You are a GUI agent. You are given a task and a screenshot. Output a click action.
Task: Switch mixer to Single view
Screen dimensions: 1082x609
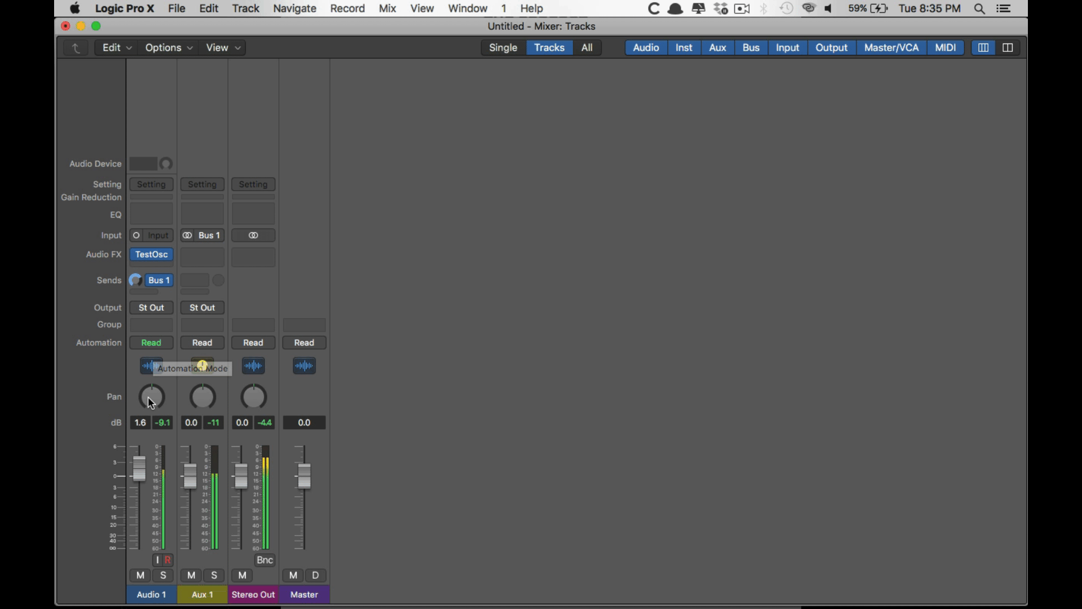pos(503,48)
